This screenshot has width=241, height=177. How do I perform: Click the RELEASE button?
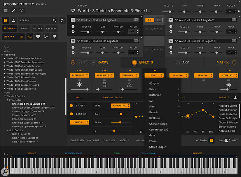[x=51, y=29]
